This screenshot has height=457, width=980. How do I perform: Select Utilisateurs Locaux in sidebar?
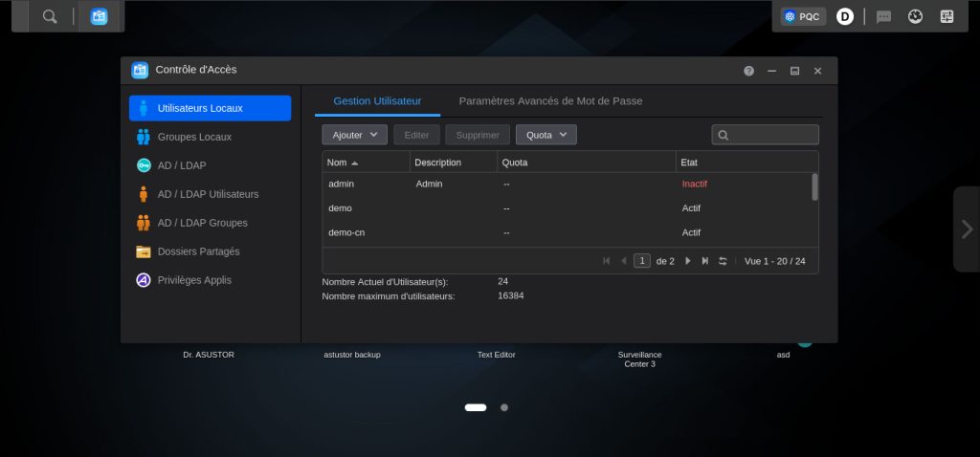[210, 108]
